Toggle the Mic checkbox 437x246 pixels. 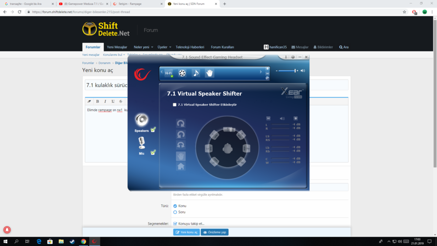point(153,152)
